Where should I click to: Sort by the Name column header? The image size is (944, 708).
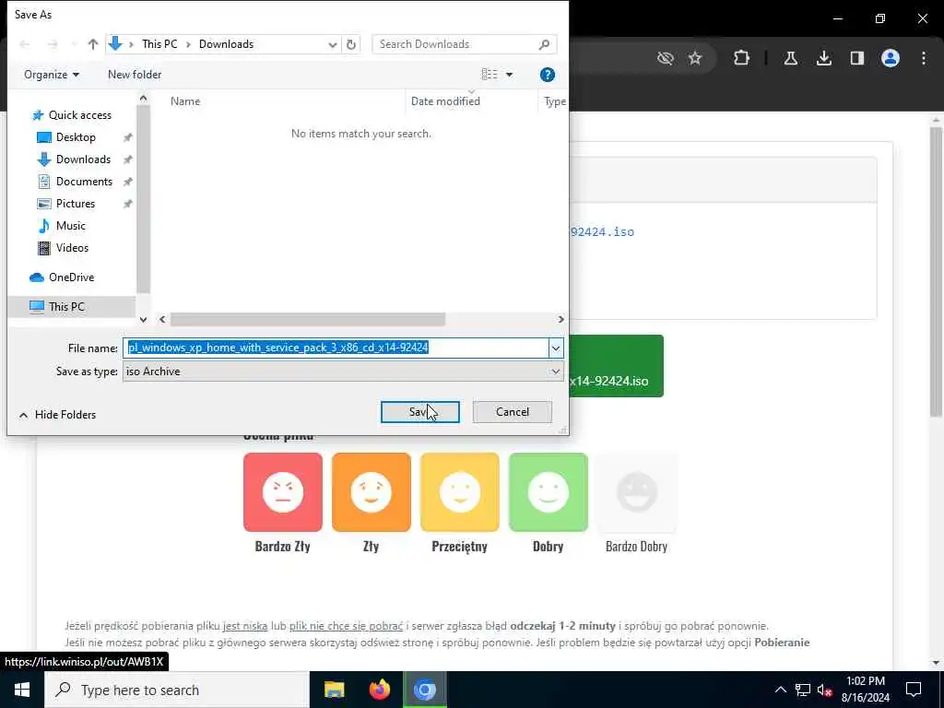(184, 101)
